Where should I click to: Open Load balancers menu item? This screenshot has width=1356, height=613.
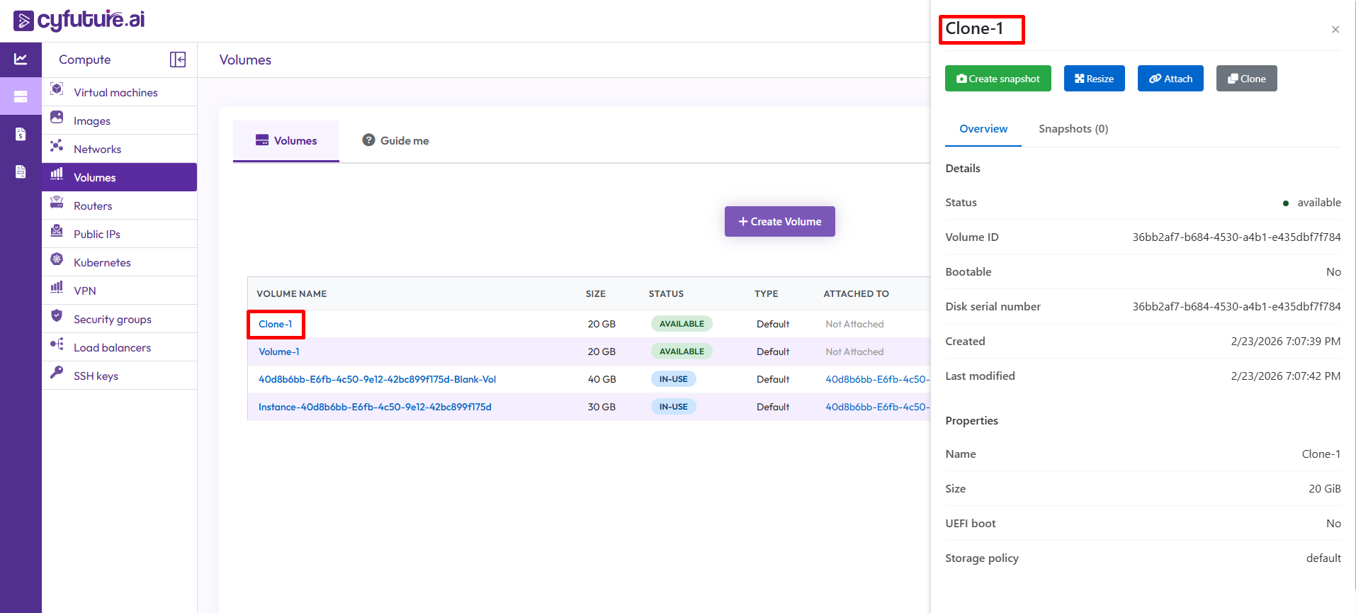click(x=112, y=348)
